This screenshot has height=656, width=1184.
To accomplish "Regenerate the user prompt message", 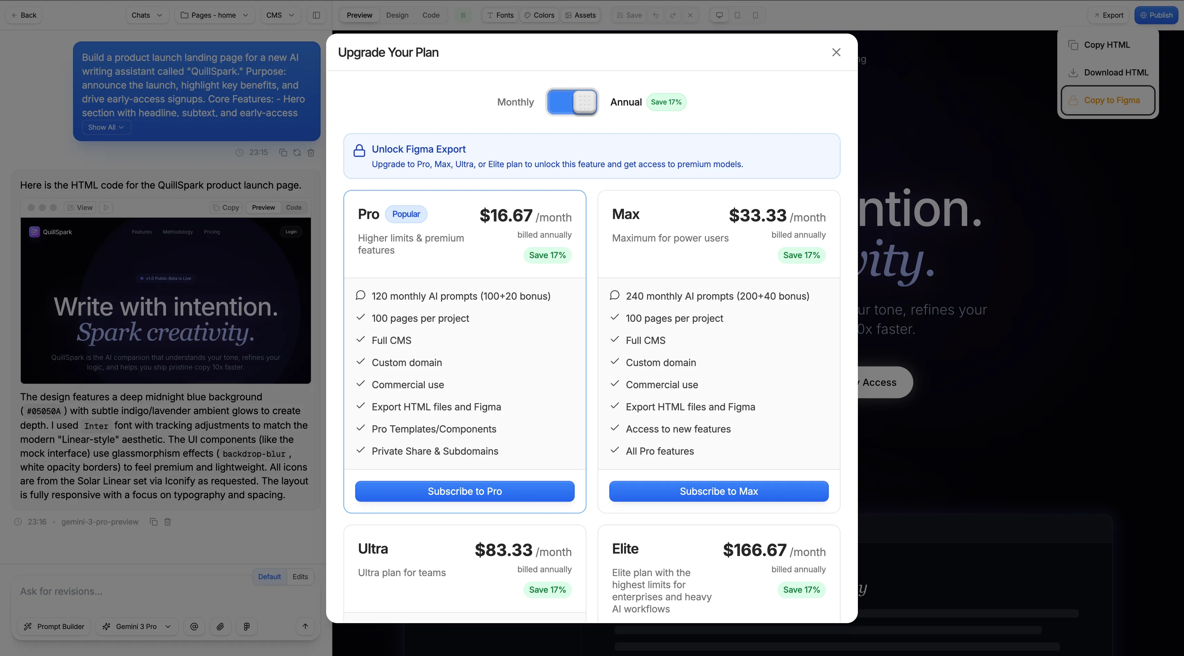I will coord(297,153).
